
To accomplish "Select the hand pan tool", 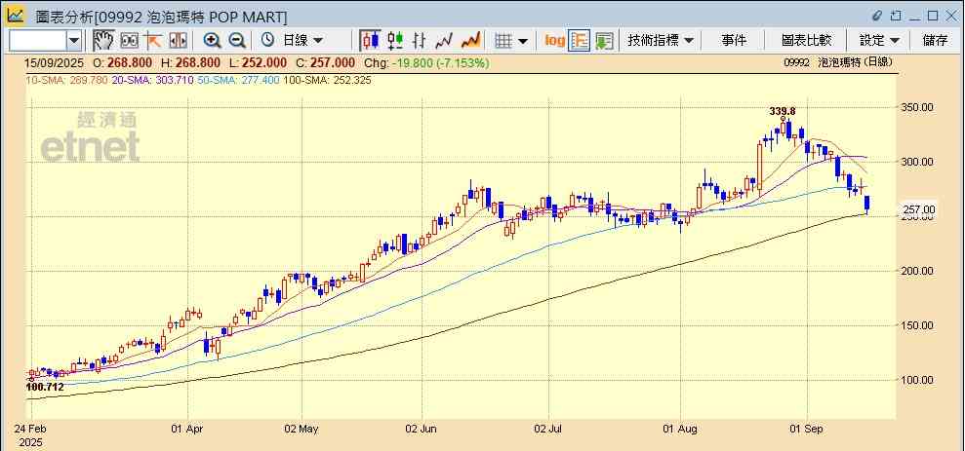I will click(x=103, y=41).
